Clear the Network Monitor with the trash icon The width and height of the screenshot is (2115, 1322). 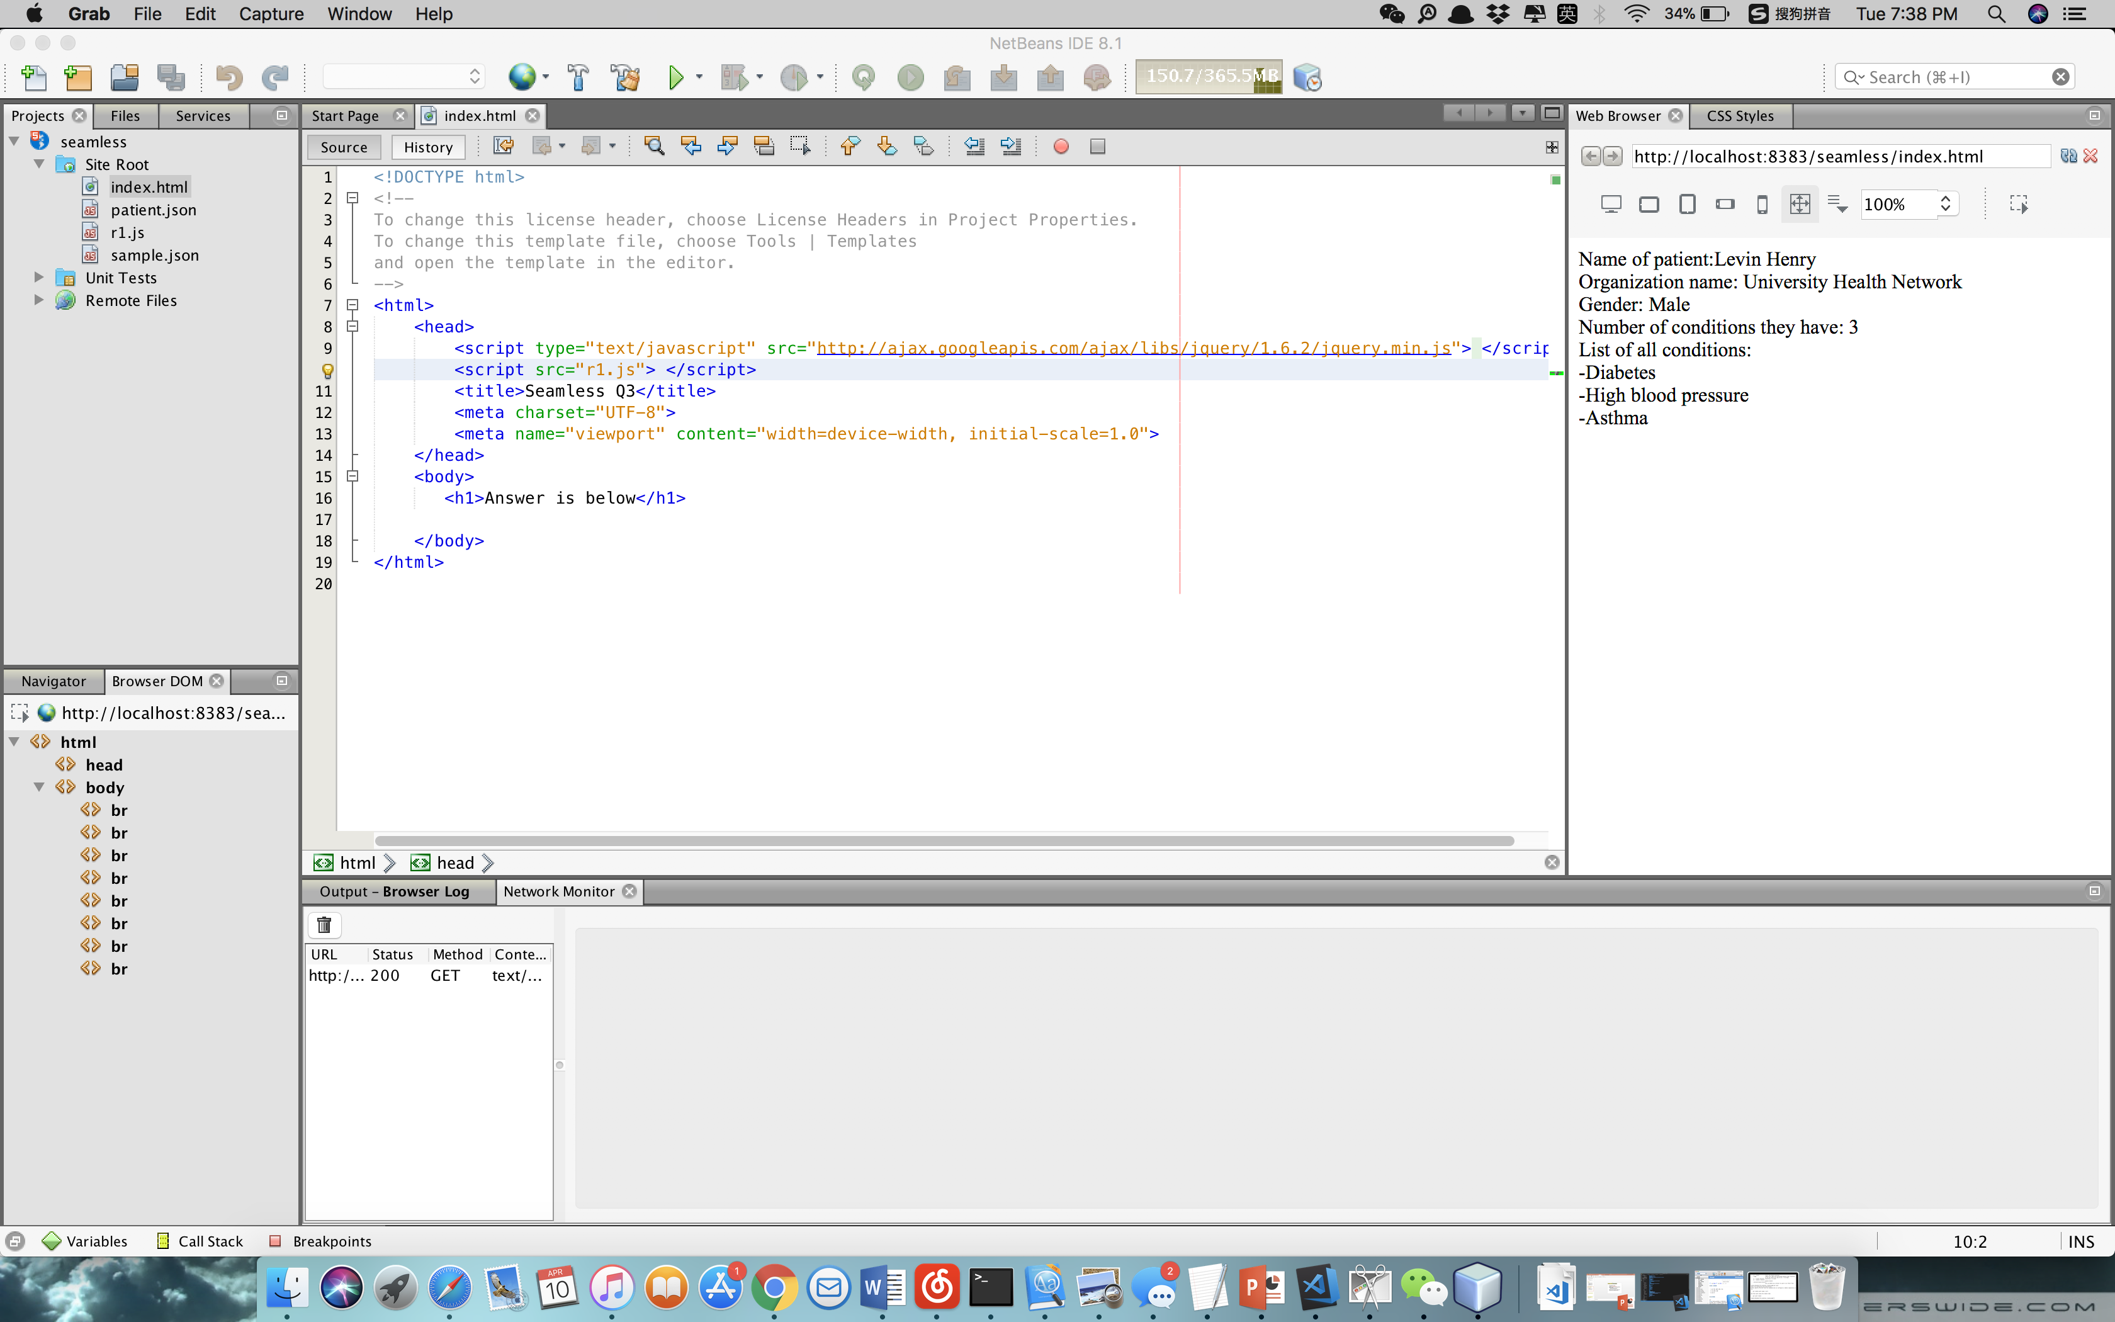(324, 925)
